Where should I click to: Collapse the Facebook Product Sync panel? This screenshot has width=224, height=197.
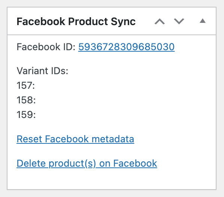pyautogui.click(x=203, y=21)
